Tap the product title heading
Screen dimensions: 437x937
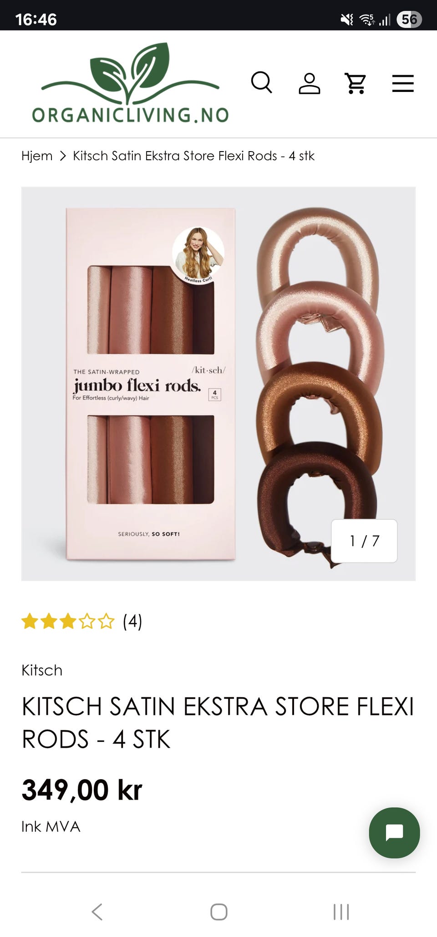pyautogui.click(x=218, y=723)
